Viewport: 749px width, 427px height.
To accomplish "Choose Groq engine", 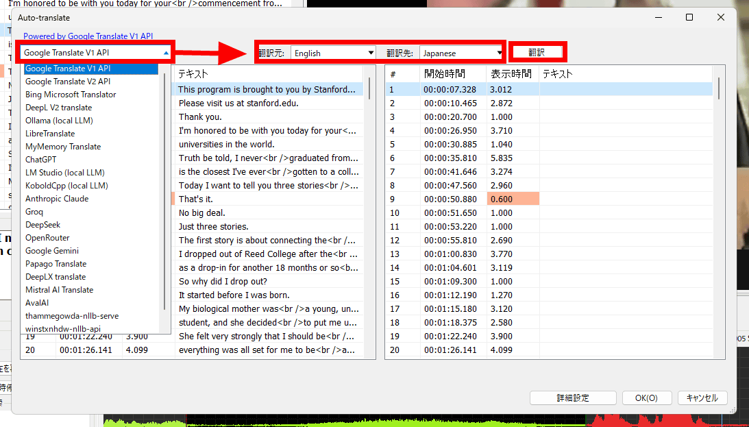I will coord(34,212).
